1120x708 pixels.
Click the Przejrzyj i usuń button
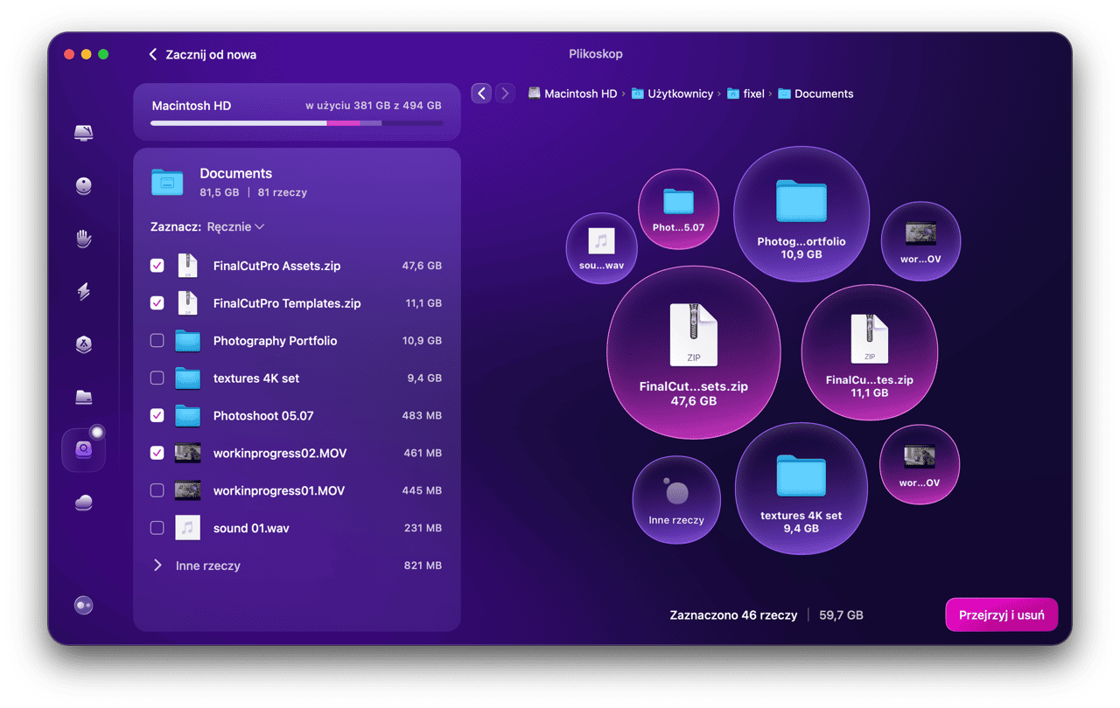(1001, 614)
